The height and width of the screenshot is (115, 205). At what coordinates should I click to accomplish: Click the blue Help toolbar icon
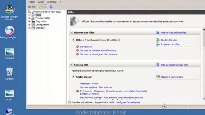point(51,7)
